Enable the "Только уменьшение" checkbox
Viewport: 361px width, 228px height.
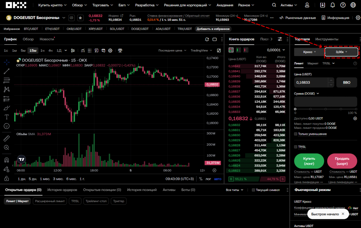click(x=296, y=134)
